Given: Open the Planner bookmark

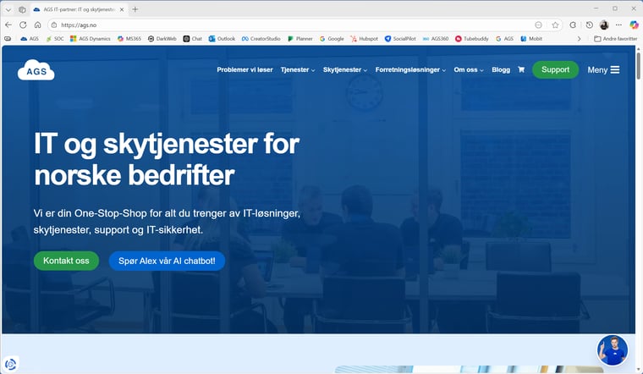Looking at the screenshot, I should (300, 39).
